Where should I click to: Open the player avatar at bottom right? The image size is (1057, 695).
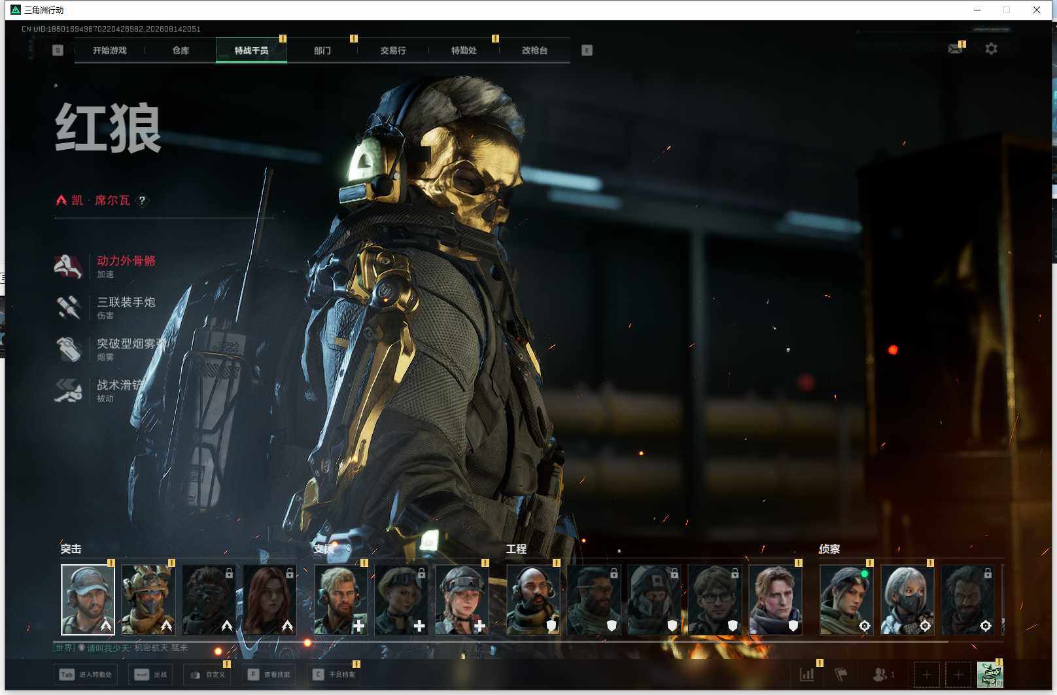coord(990,674)
